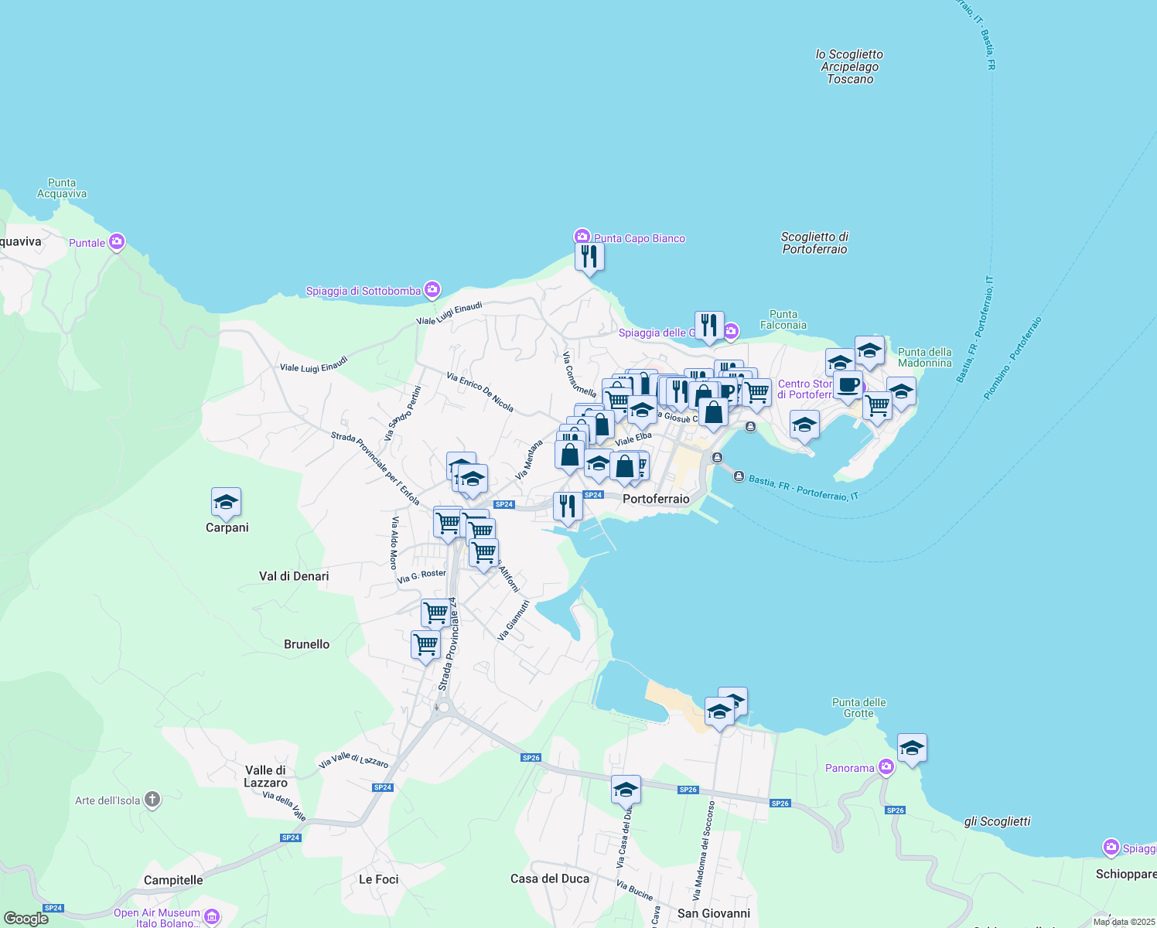Select the San Giovanni label
The height and width of the screenshot is (928, 1157).
(x=714, y=913)
